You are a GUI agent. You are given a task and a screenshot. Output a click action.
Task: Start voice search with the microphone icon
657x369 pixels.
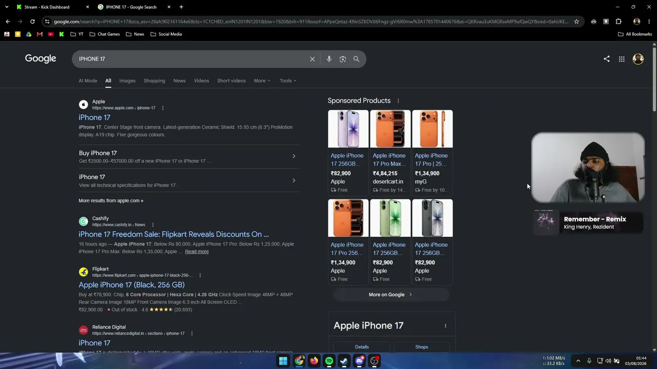point(329,59)
